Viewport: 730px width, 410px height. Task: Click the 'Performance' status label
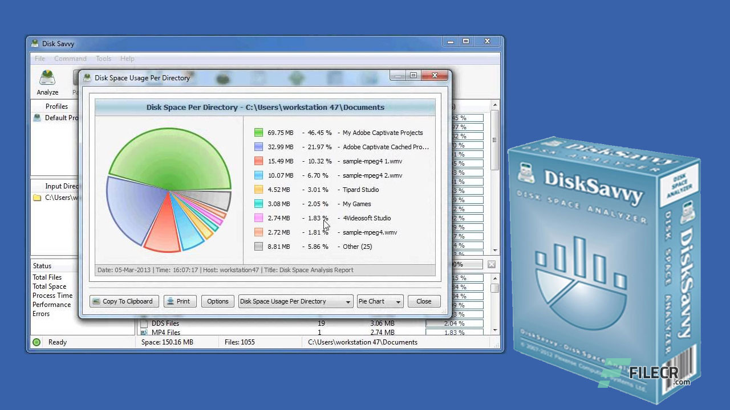tap(52, 305)
